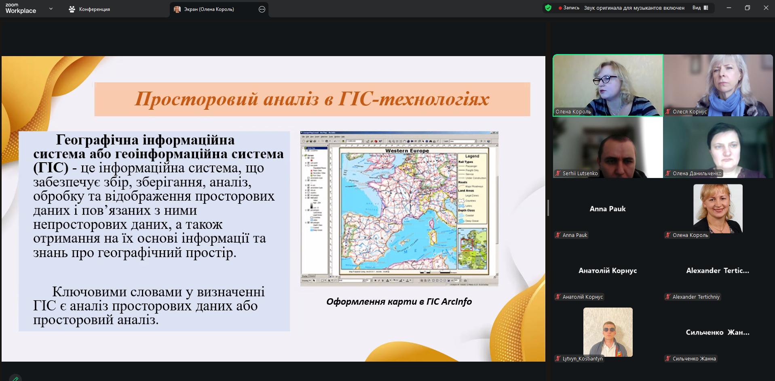Click the red recording indicator dot
775x381 pixels.
(560, 8)
